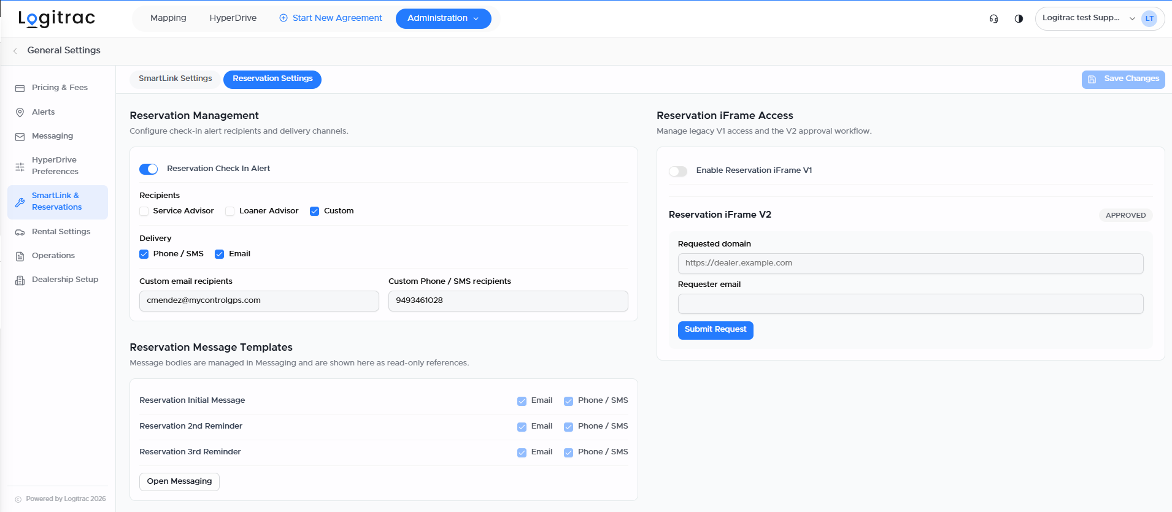Turn off Reservation Check In Alert switch
Screen dimensions: 1172x512
pos(148,169)
